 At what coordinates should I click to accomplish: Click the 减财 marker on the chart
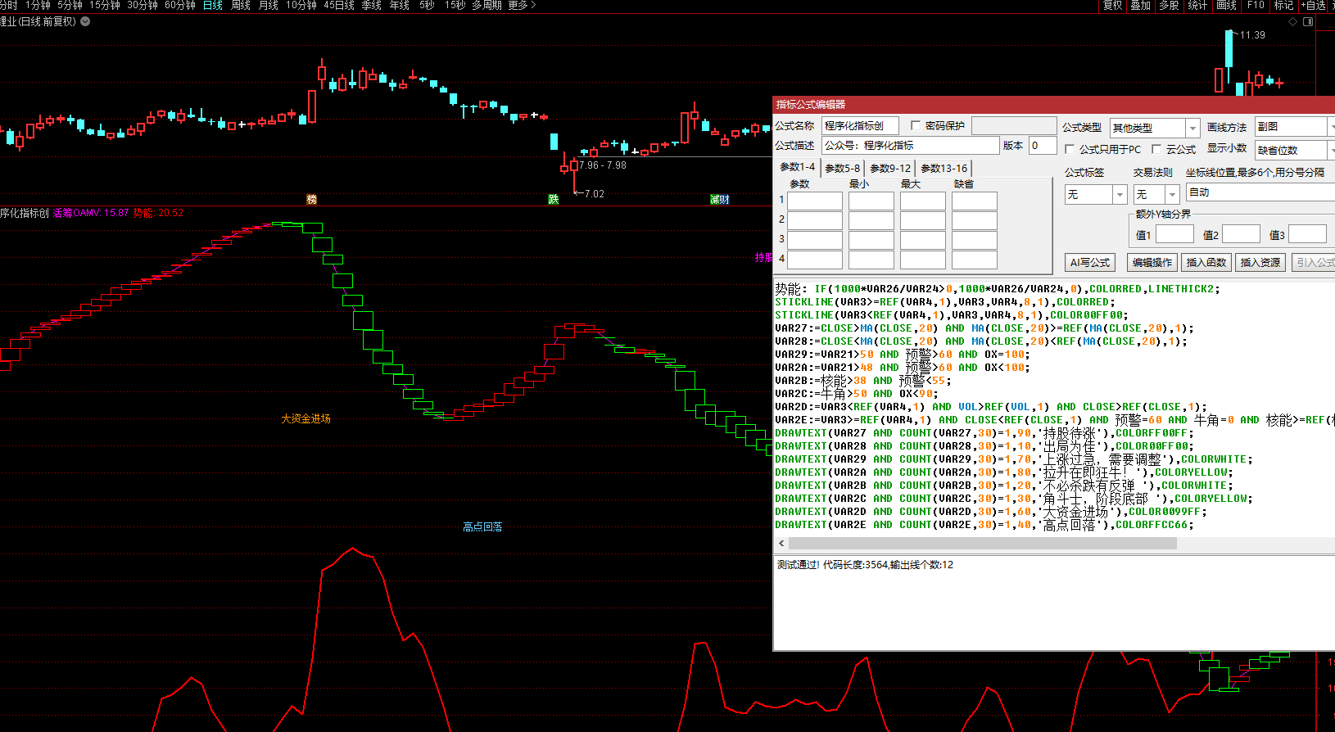719,199
